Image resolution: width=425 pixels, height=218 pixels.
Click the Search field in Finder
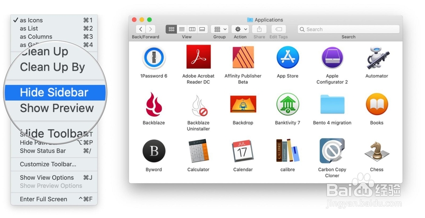click(348, 29)
